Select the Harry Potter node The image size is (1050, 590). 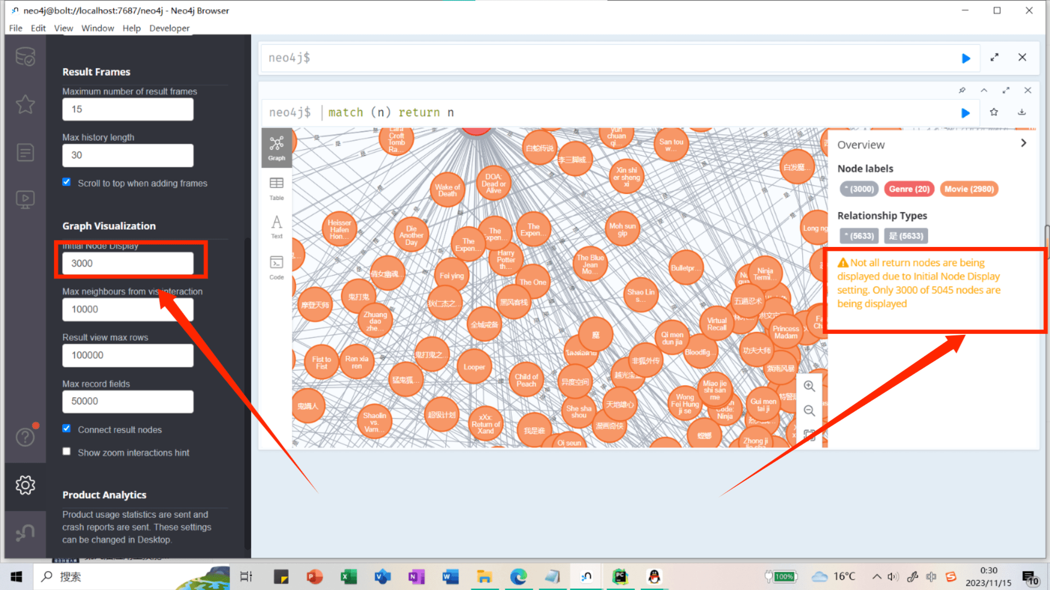click(506, 259)
